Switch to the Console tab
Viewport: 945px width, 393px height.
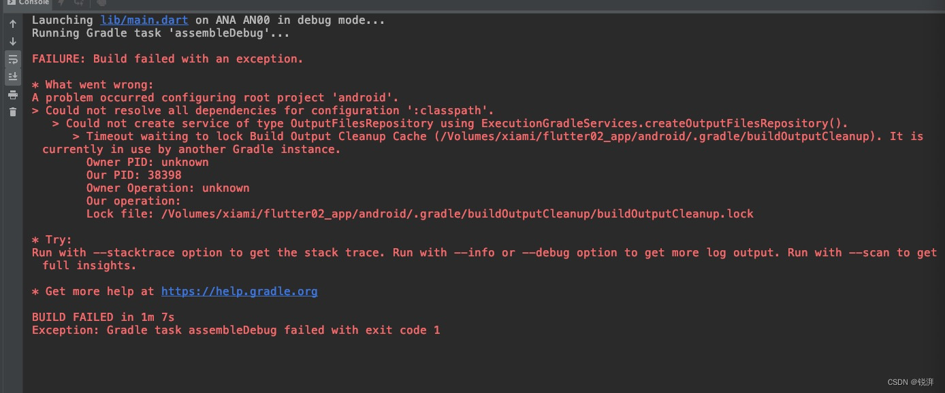(x=27, y=3)
